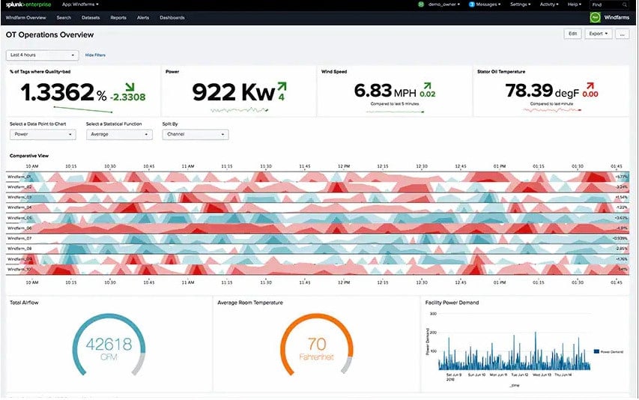Select the Windfarm_06 row label
This screenshot has height=400, width=639.
tap(19, 228)
